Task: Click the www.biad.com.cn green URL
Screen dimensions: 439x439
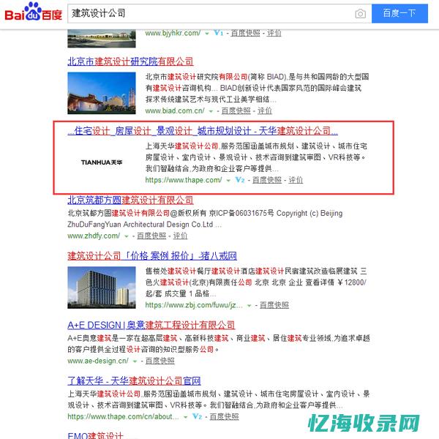Action: pos(175,111)
